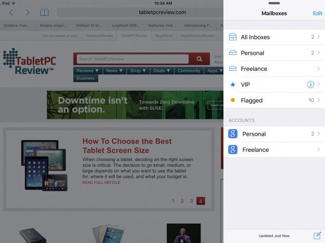Open the Personal account row
Viewport: 325px width, 243px height.
coord(274,134)
